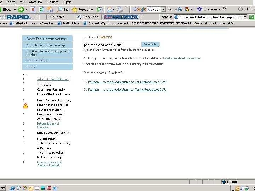Click the Frontpage breadcrumb link
255x191 pixels.
[90, 37]
